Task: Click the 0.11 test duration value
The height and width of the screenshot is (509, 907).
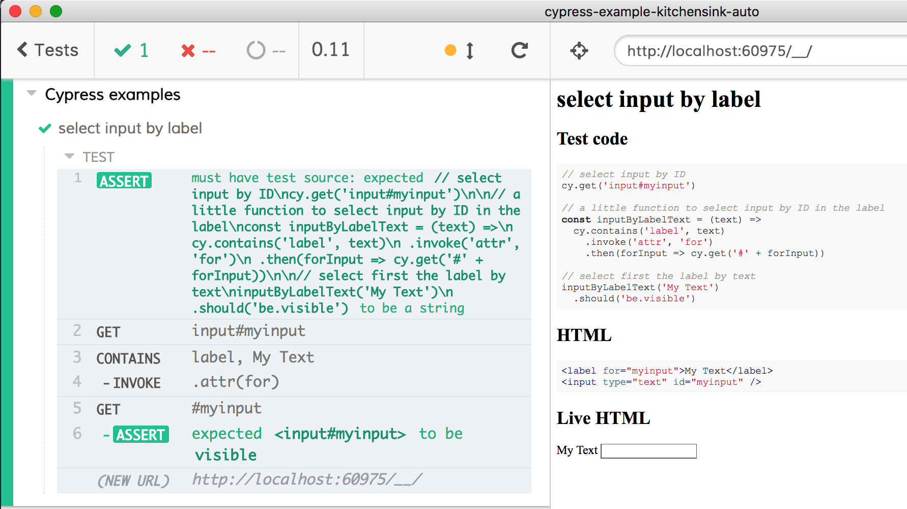Action: pos(331,49)
